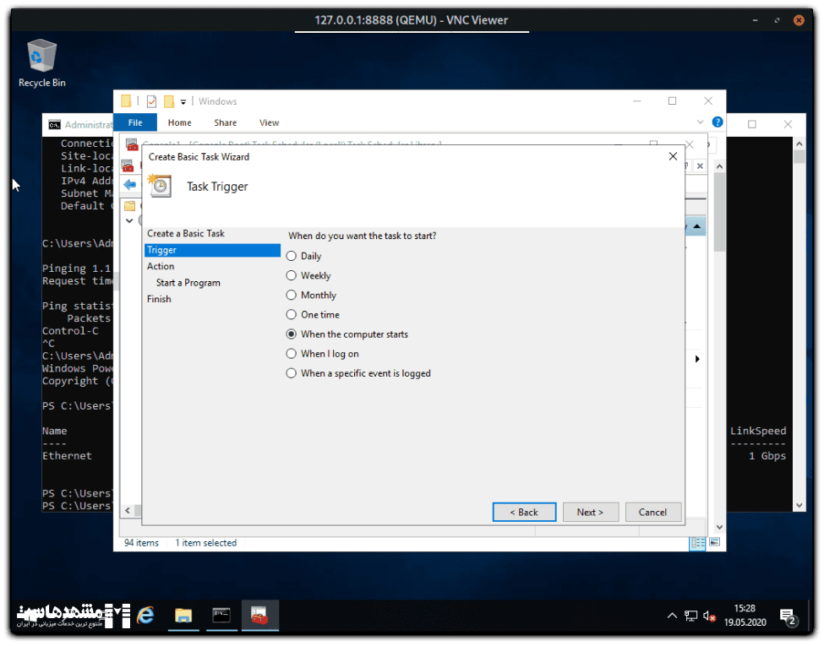The height and width of the screenshot is (646, 824).
Task: Open Internet Explorer from the taskbar
Action: click(145, 616)
